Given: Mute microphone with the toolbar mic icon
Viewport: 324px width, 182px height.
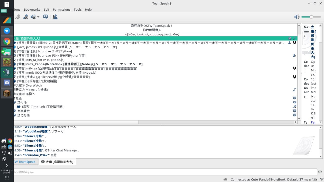Looking at the screenshot, I should [x=25, y=17].
